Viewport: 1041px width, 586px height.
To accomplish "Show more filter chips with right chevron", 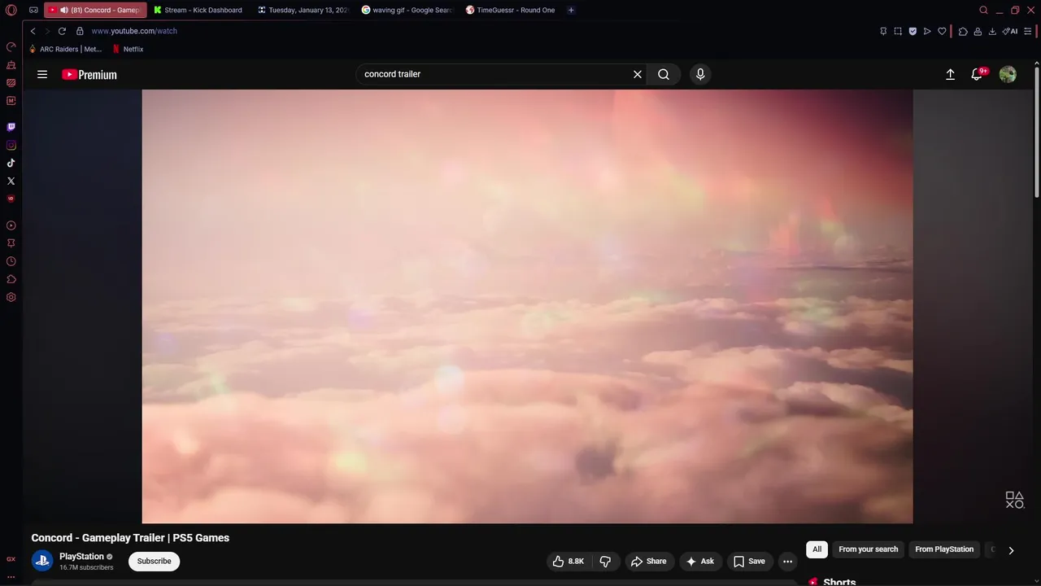I will 1011,550.
